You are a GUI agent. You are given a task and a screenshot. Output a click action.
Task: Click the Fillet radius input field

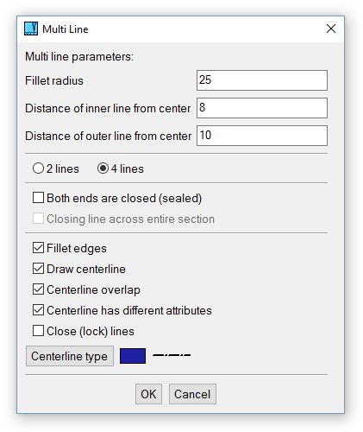click(262, 80)
